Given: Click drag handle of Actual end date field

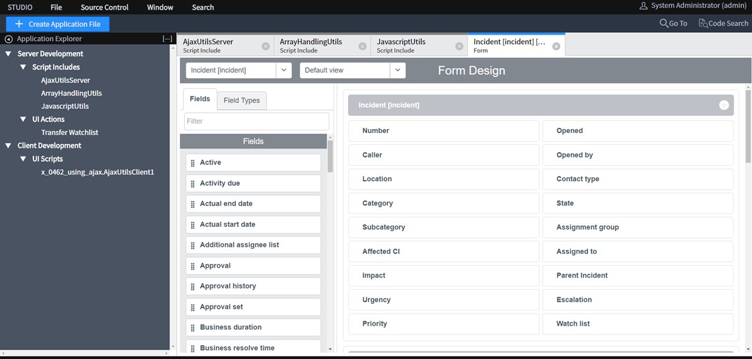Looking at the screenshot, I should 193,204.
